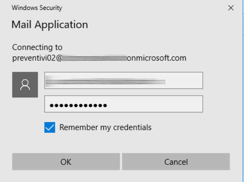Click the 'Connecting to' label
Screen dimensions: 244x182
pos(37,47)
